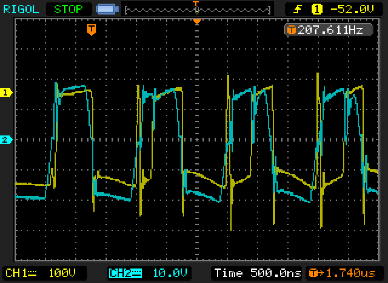Click the blue memory icon beside STOP
Screen dimensions: 388x283
click(107, 8)
